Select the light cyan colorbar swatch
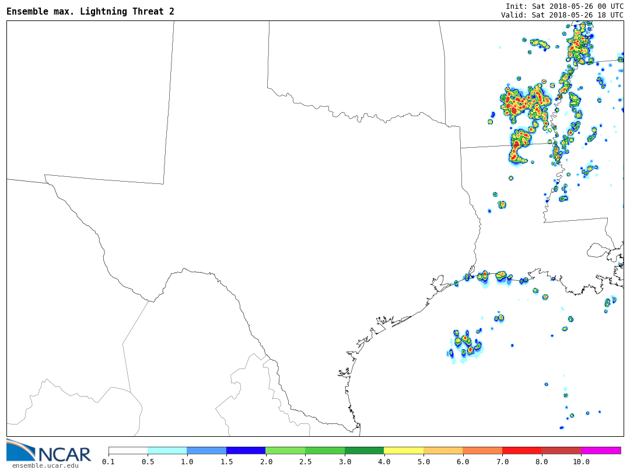 click(167, 451)
